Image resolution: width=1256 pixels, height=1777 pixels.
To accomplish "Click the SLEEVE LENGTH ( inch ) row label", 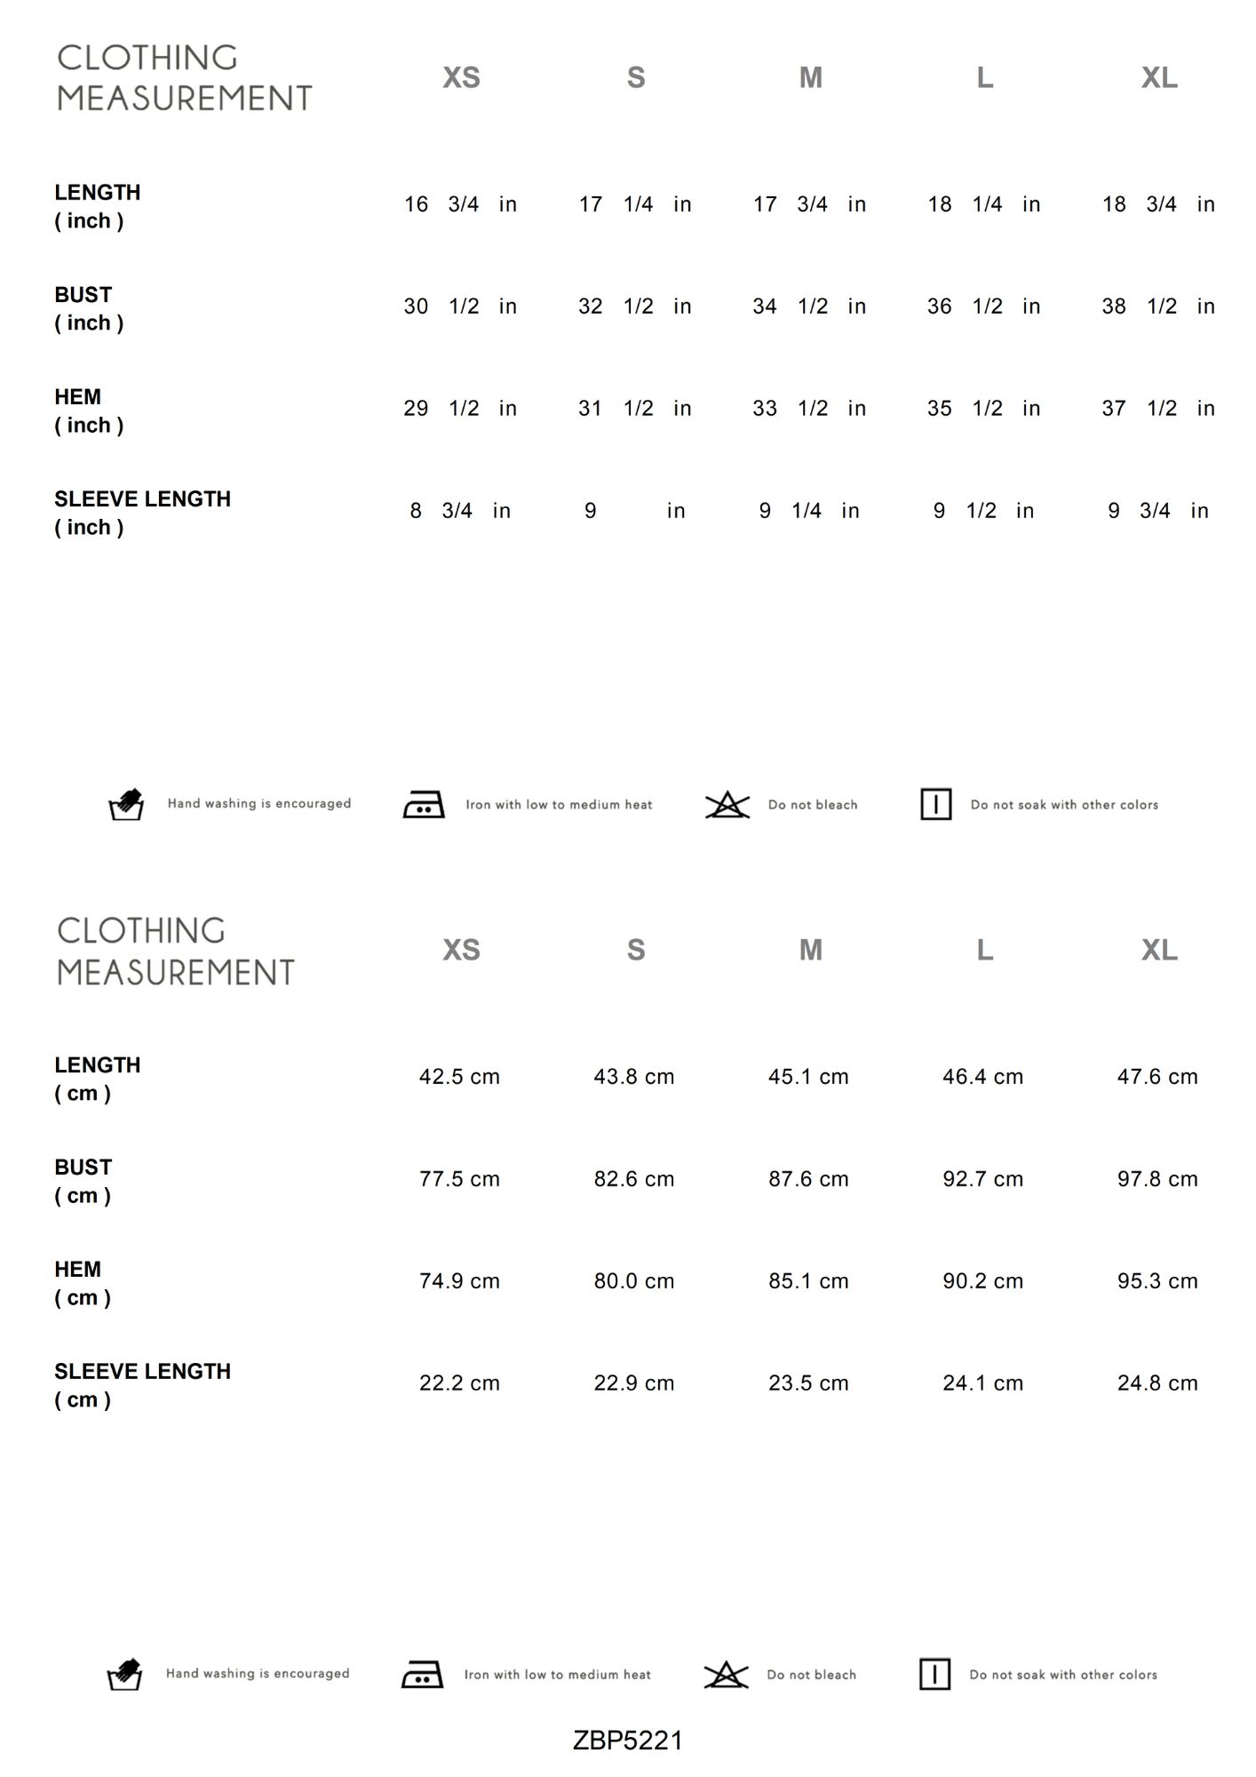I will click(142, 513).
